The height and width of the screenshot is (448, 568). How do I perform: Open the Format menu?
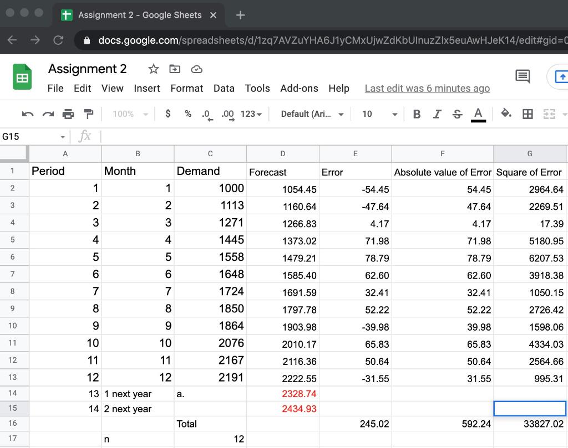(x=186, y=89)
